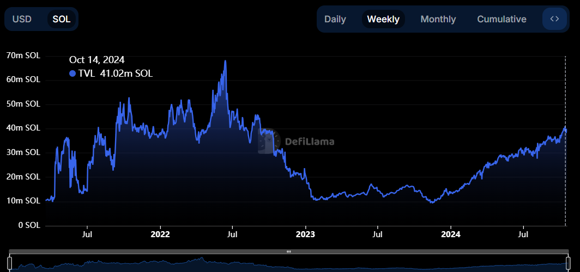Viewport: 580px width, 272px height.
Task: Select the Weekly interval tab
Action: click(383, 19)
